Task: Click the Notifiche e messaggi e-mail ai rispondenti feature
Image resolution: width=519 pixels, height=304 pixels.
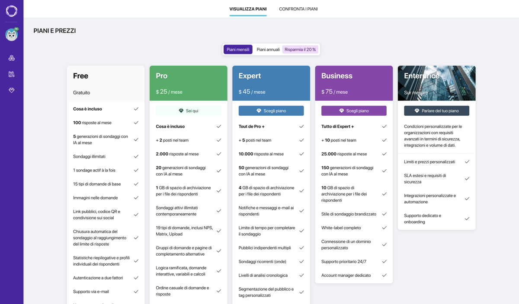Action: [x=267, y=211]
